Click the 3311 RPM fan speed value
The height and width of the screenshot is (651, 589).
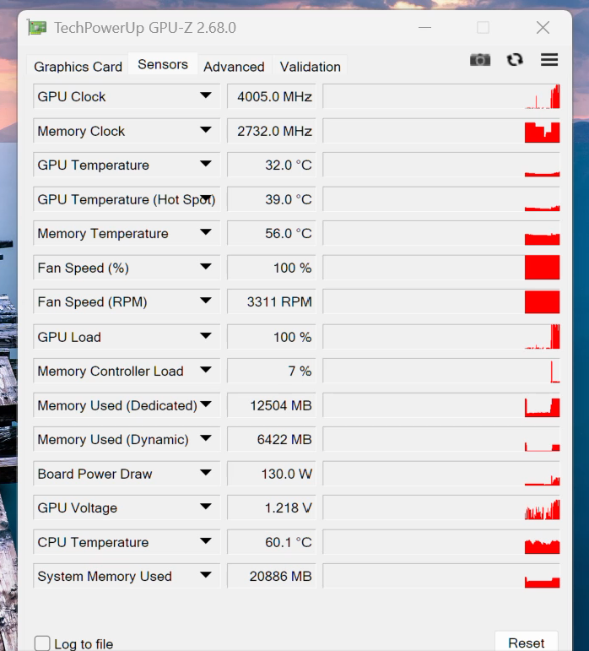pyautogui.click(x=272, y=301)
